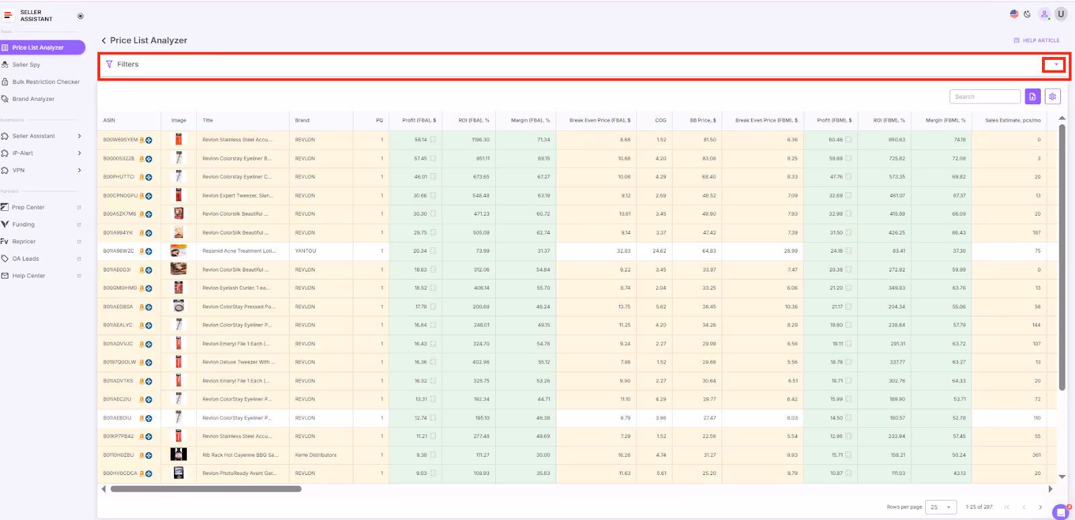Click the blue icon for ASIN B00HV0CDCA

[x=148, y=474]
